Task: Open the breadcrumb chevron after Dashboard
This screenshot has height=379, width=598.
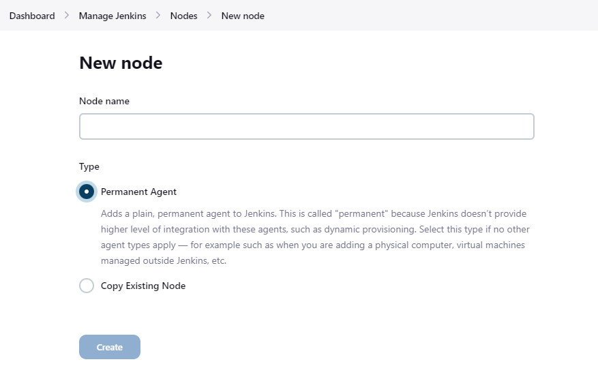Action: (x=67, y=16)
